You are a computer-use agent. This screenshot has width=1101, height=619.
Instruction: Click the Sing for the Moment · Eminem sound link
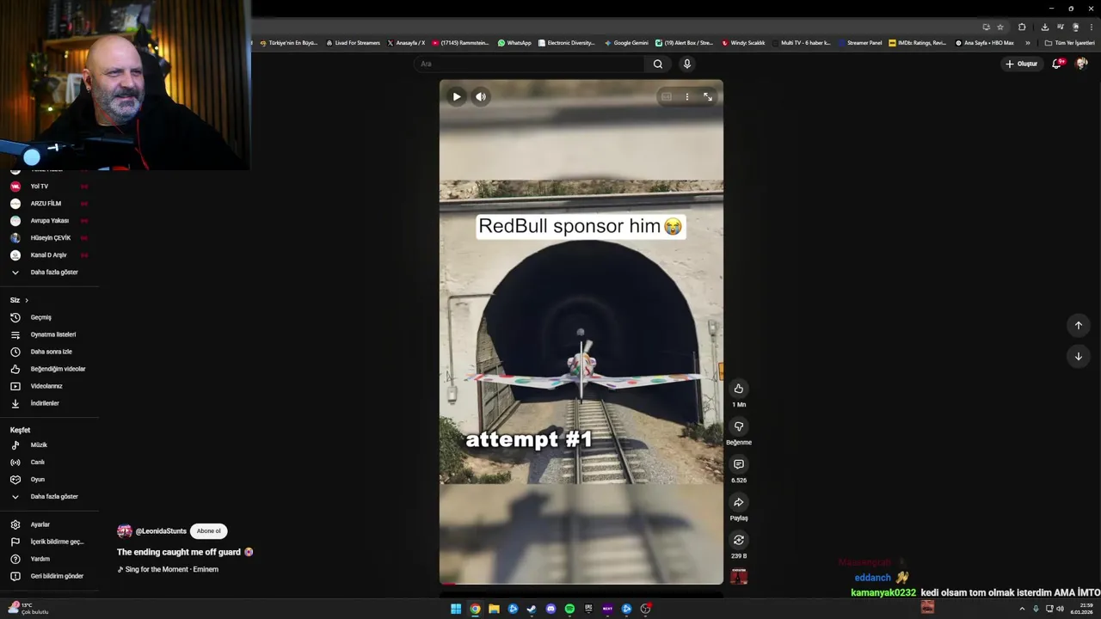pyautogui.click(x=172, y=569)
